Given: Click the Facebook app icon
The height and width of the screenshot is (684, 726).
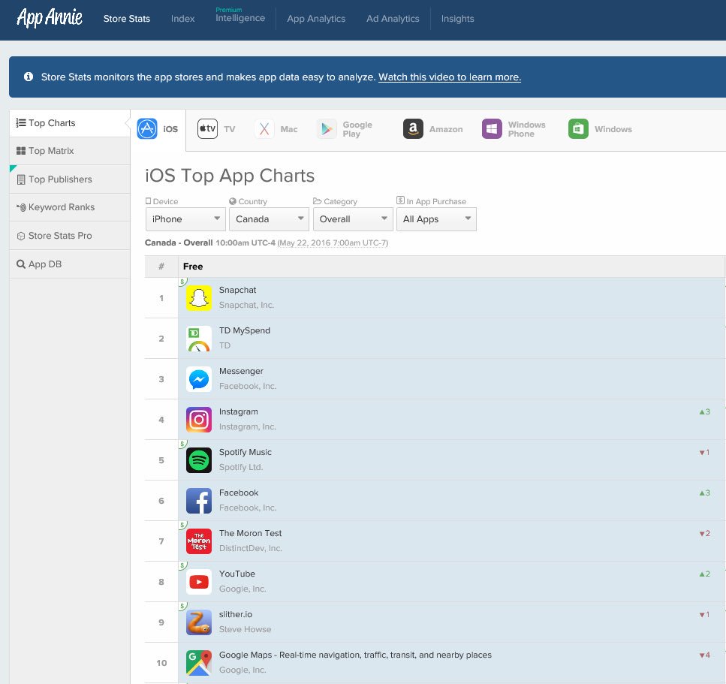Looking at the screenshot, I should click(x=199, y=501).
